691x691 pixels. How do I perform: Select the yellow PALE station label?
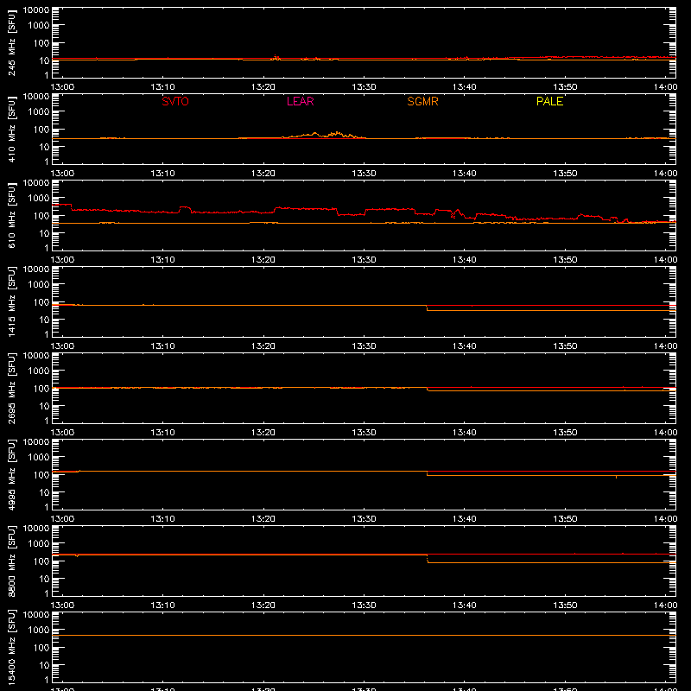click(549, 101)
